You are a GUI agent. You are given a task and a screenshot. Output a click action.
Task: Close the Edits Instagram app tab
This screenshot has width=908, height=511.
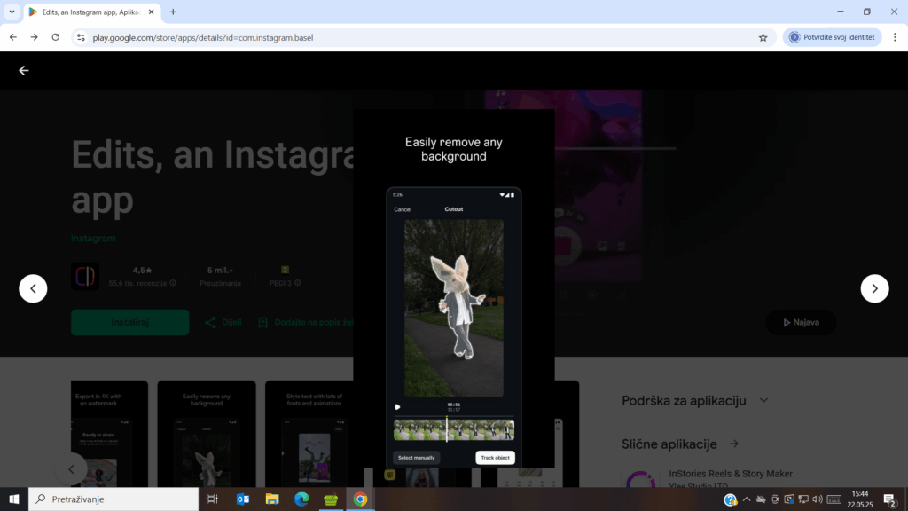pos(151,12)
